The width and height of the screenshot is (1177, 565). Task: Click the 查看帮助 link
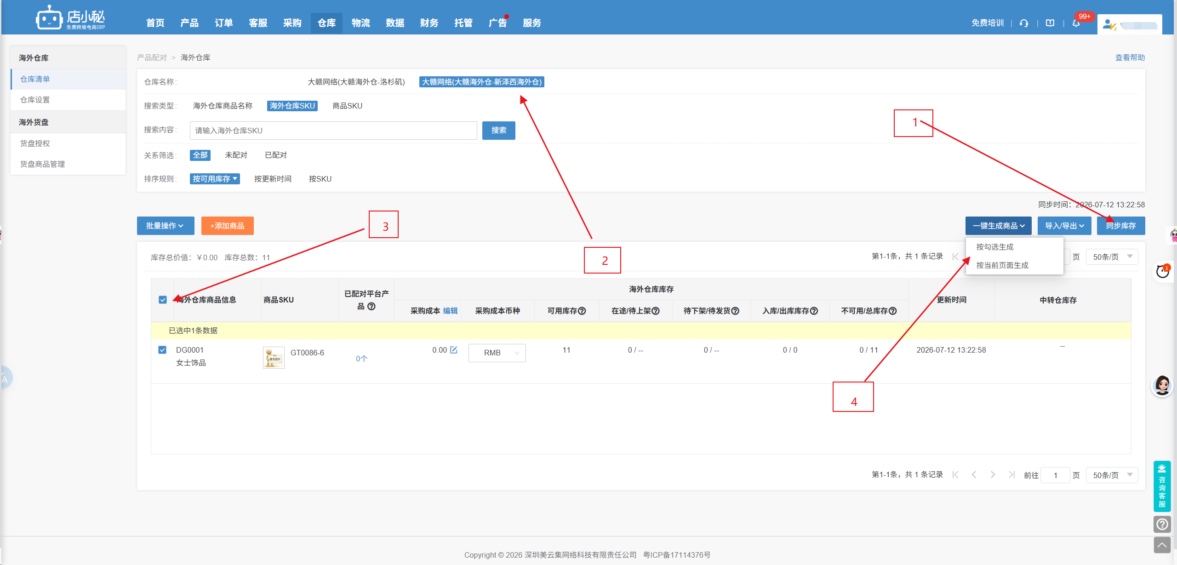click(1130, 57)
